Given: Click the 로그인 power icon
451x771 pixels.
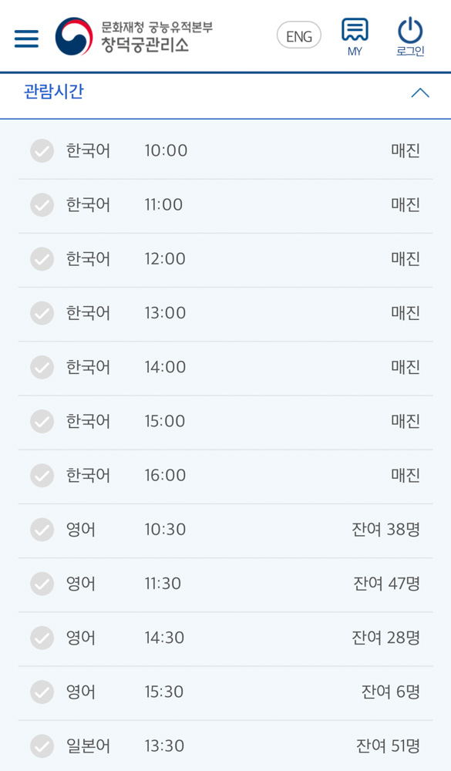Looking at the screenshot, I should (410, 30).
